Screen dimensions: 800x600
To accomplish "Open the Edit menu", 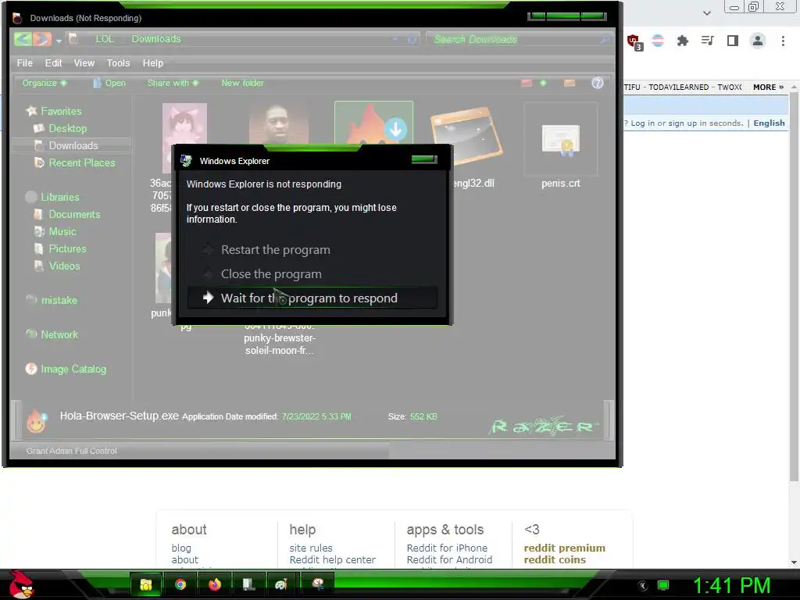I will [53, 62].
